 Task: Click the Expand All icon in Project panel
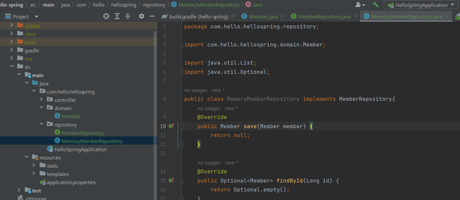point(117,16)
